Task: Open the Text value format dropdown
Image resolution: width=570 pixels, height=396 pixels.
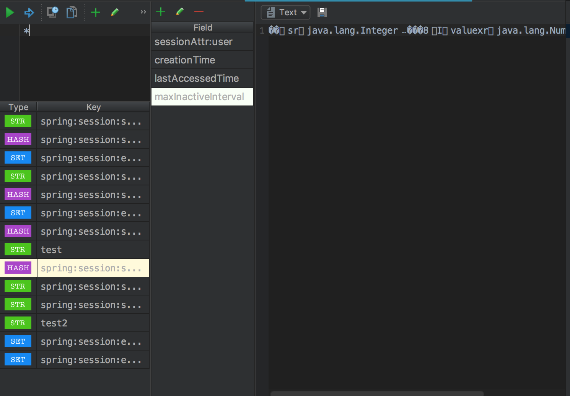Action: 285,13
